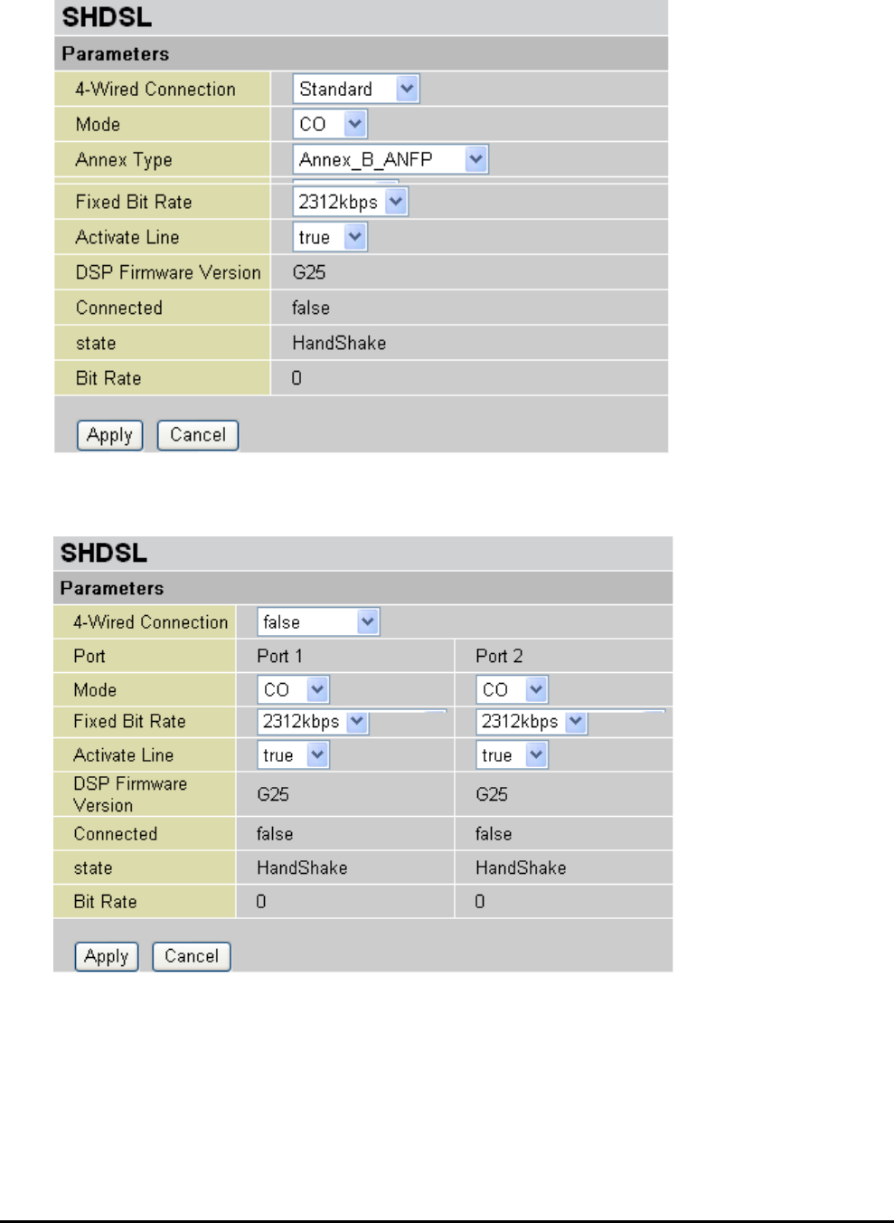Screen dimensions: 894x1223
Task: Click the DSP Firmware Version label beside Port 1
Action: click(130, 794)
